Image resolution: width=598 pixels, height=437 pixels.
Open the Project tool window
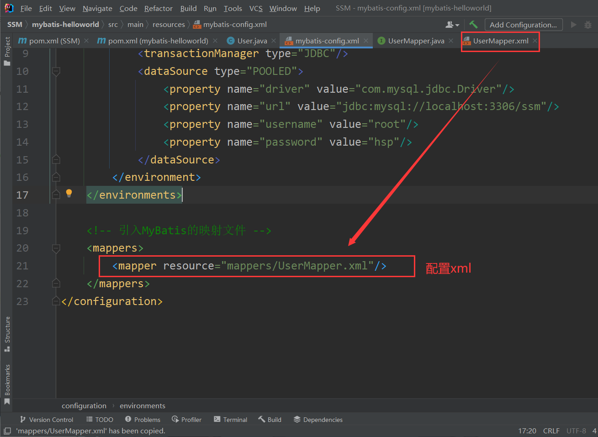click(7, 51)
